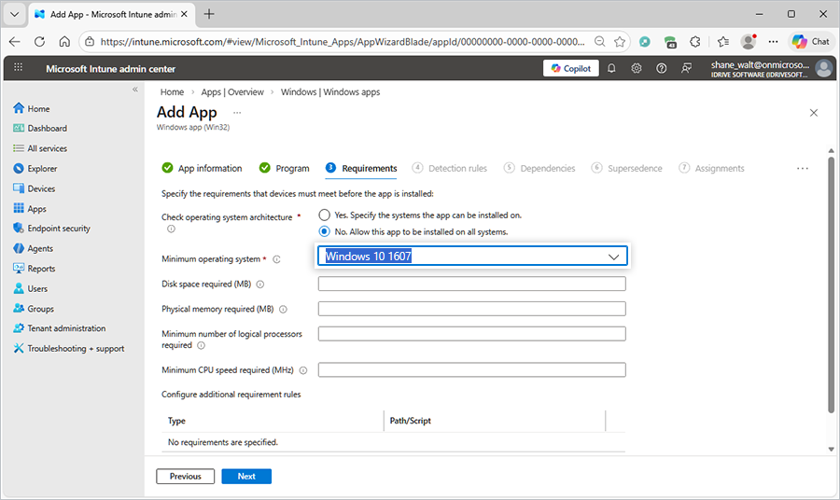Click the Help question mark icon

(662, 68)
